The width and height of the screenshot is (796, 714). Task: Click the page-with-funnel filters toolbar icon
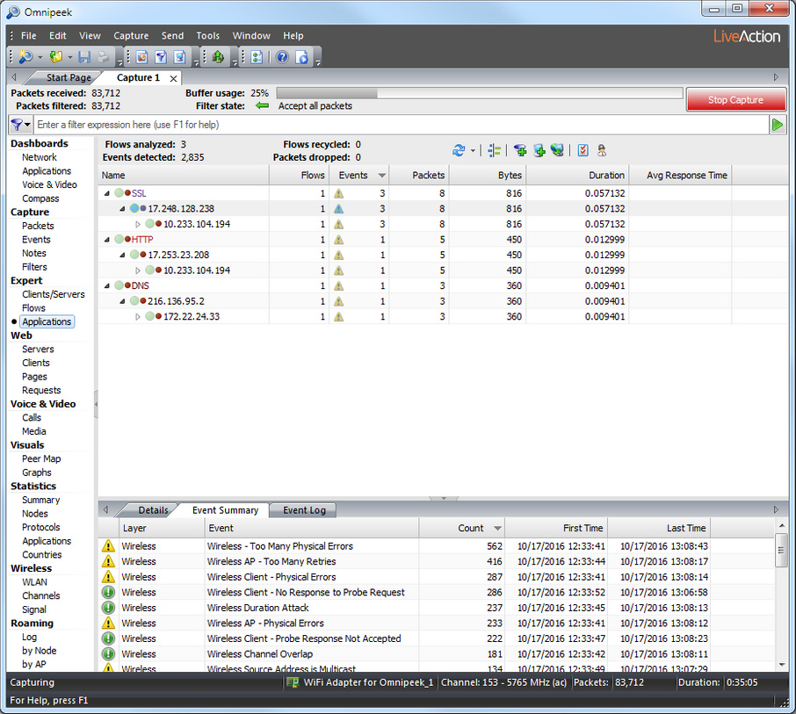(x=161, y=57)
